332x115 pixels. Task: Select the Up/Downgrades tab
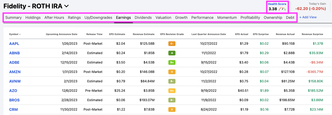tap(98, 18)
